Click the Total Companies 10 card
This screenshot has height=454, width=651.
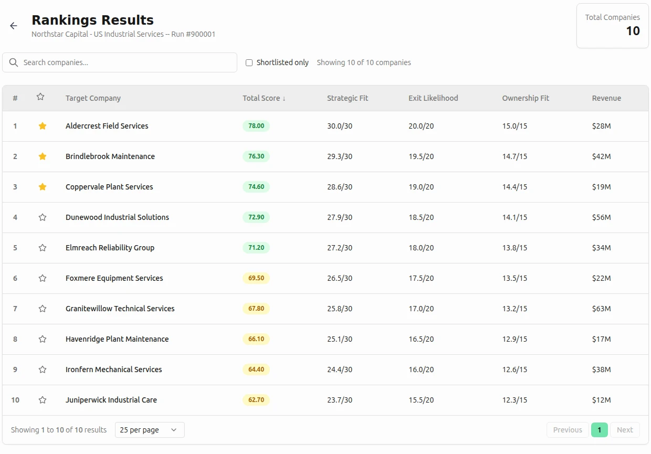click(x=613, y=26)
